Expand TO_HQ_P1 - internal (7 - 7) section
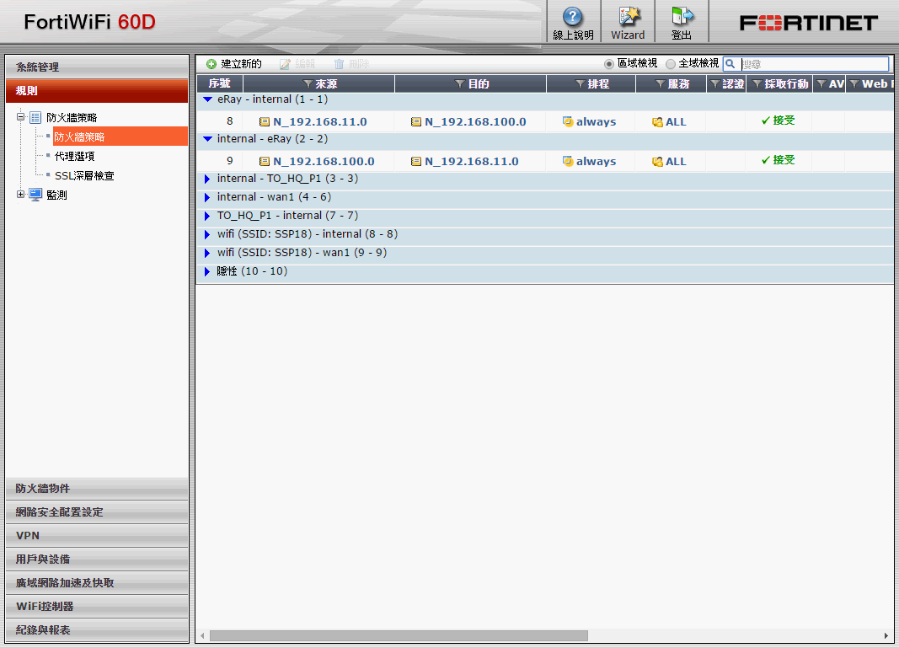The height and width of the screenshot is (648, 899). 207,216
